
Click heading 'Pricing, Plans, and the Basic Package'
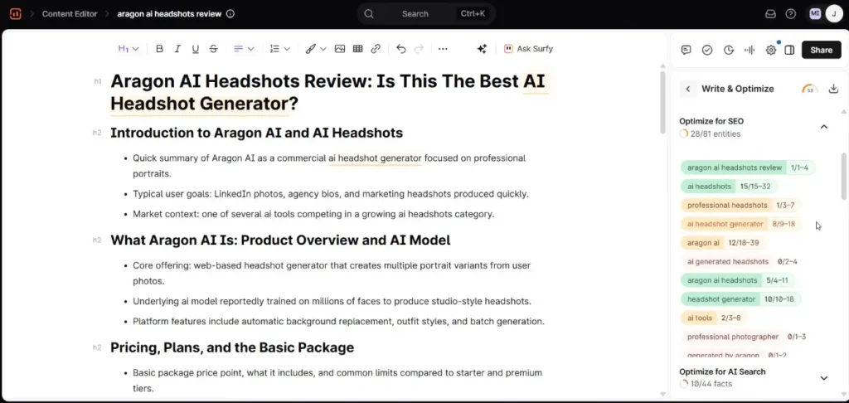(x=232, y=347)
